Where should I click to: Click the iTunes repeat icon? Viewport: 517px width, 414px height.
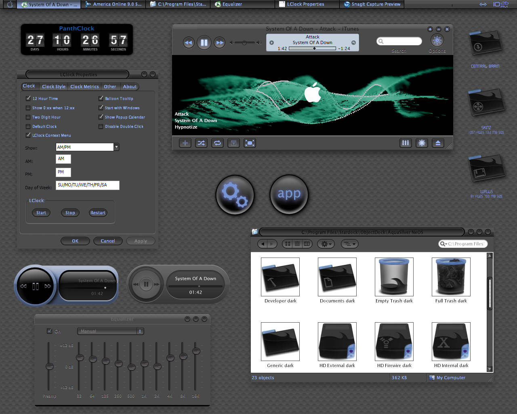point(217,143)
